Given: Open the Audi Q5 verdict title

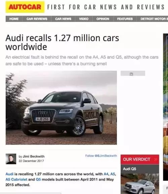Looking at the screenshot, I should (x=129, y=169).
